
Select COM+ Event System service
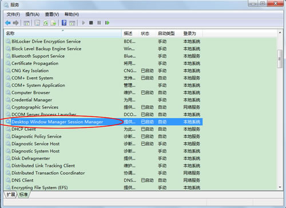[103, 78]
